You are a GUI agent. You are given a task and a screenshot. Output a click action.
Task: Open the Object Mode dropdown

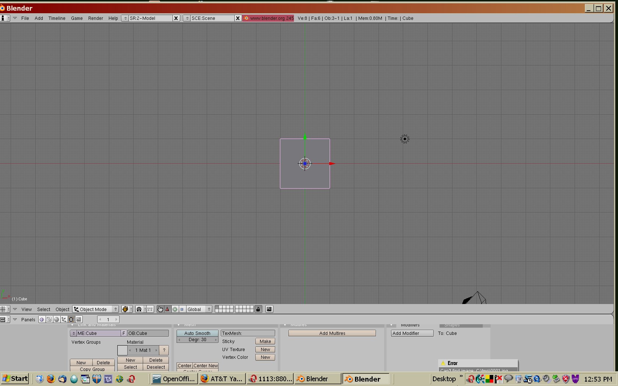tap(95, 309)
